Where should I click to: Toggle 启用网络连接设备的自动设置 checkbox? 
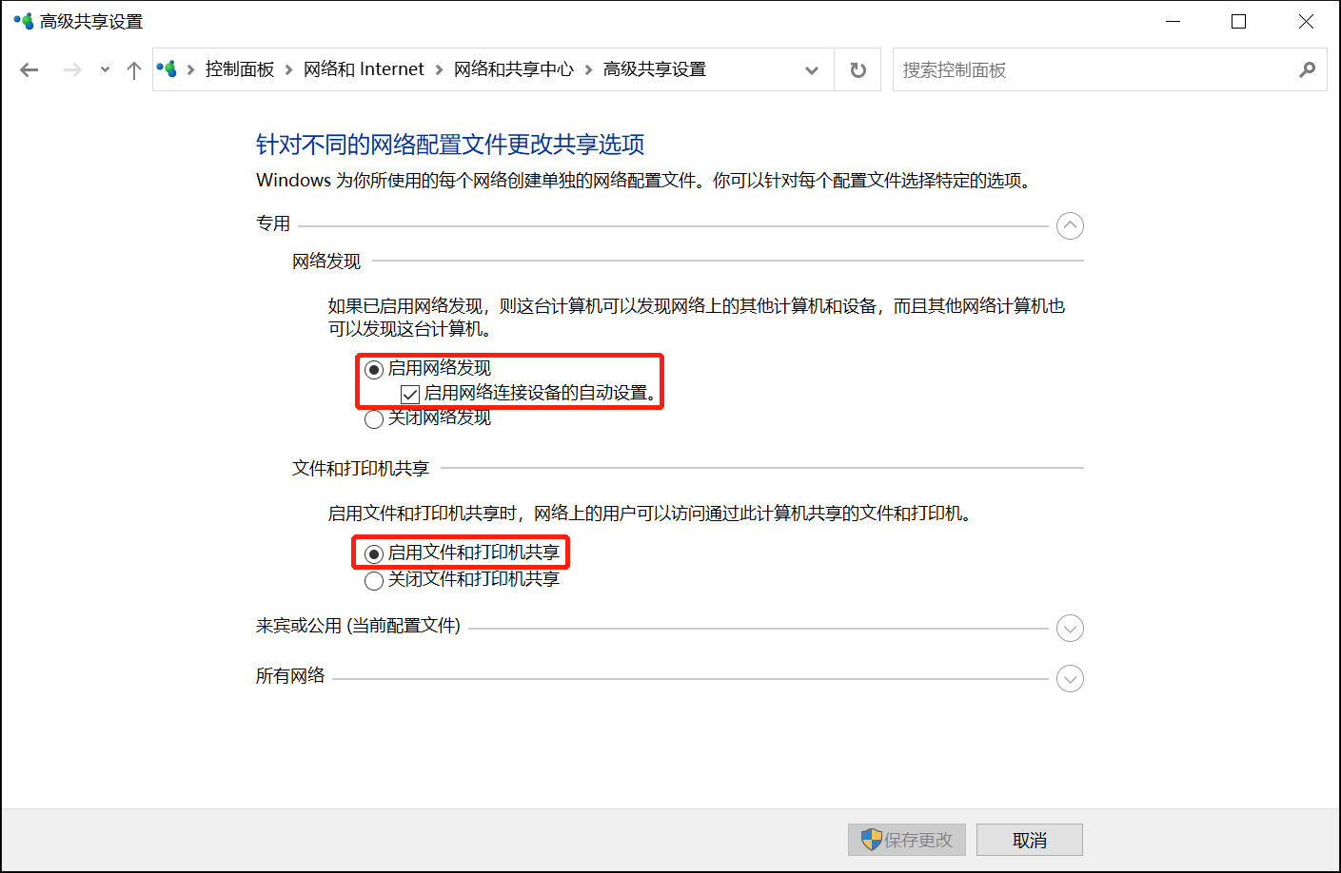click(x=410, y=394)
